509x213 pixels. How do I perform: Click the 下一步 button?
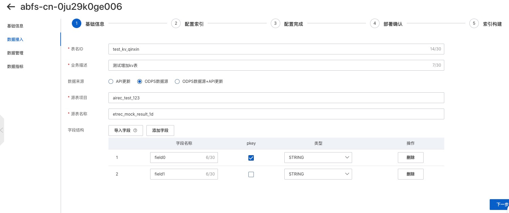click(x=500, y=205)
